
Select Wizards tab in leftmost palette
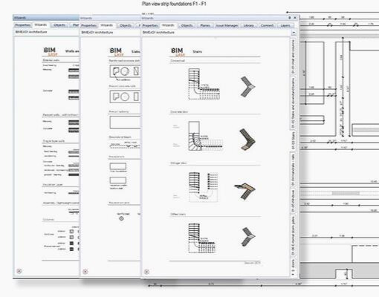pyautogui.click(x=41, y=25)
